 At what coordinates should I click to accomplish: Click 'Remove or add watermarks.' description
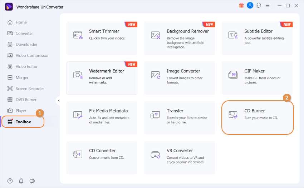click(x=100, y=80)
